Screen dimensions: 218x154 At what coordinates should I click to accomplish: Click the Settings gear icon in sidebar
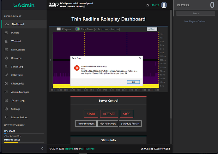pyautogui.click(x=7, y=109)
